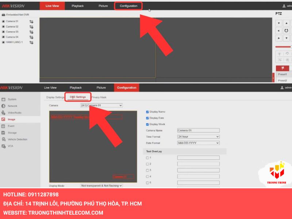
Task: Click the Text Overlay 3 input field
Action: tap(198, 170)
